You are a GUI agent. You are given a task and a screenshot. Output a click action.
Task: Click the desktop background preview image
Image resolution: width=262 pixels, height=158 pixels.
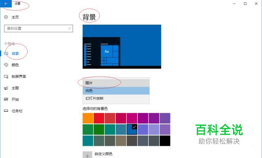[x=122, y=47]
